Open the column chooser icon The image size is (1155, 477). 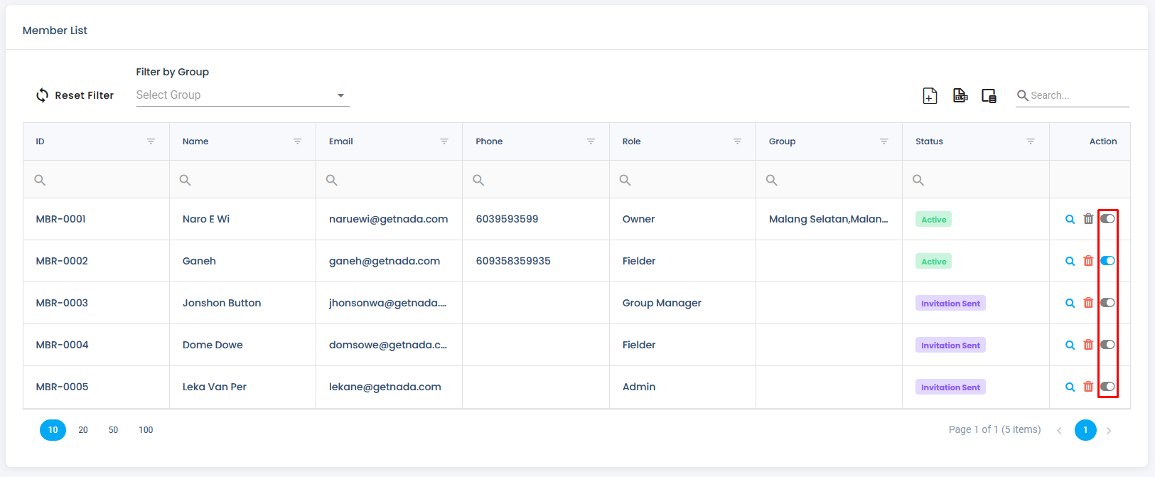point(989,95)
